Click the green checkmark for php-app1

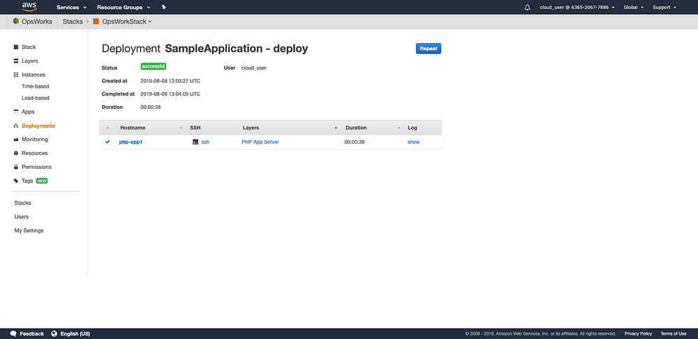107,142
